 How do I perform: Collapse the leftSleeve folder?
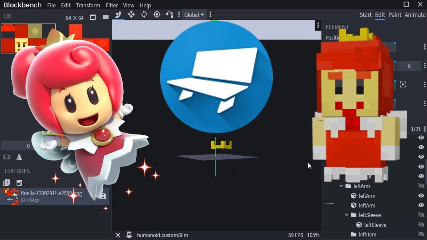point(346,215)
